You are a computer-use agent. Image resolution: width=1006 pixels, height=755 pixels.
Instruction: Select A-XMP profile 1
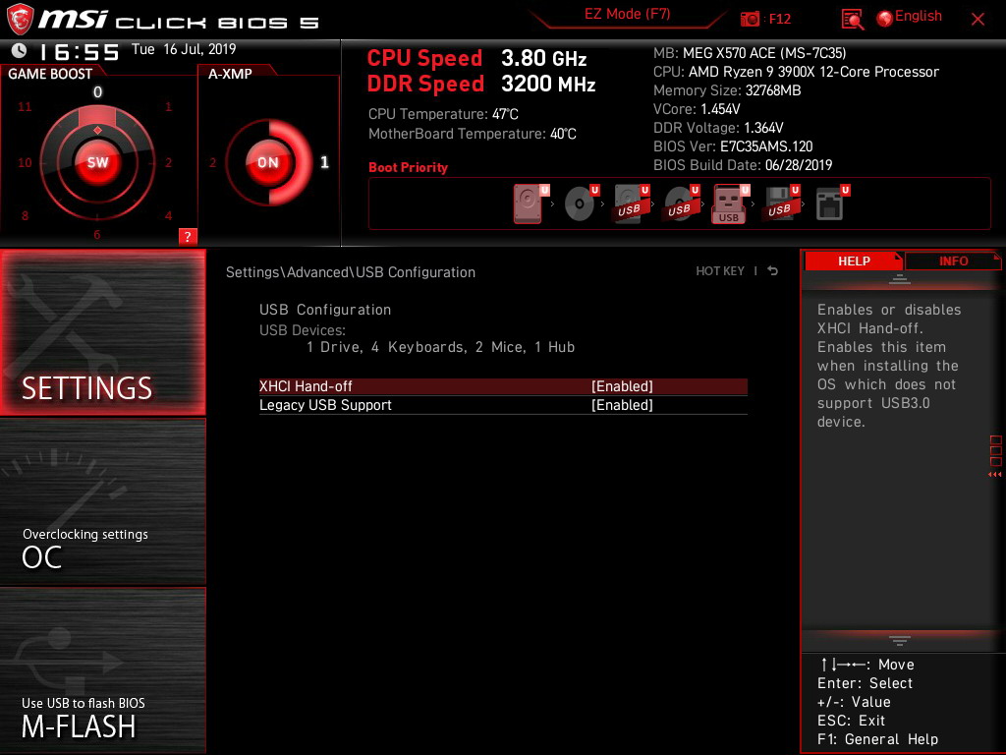324,162
